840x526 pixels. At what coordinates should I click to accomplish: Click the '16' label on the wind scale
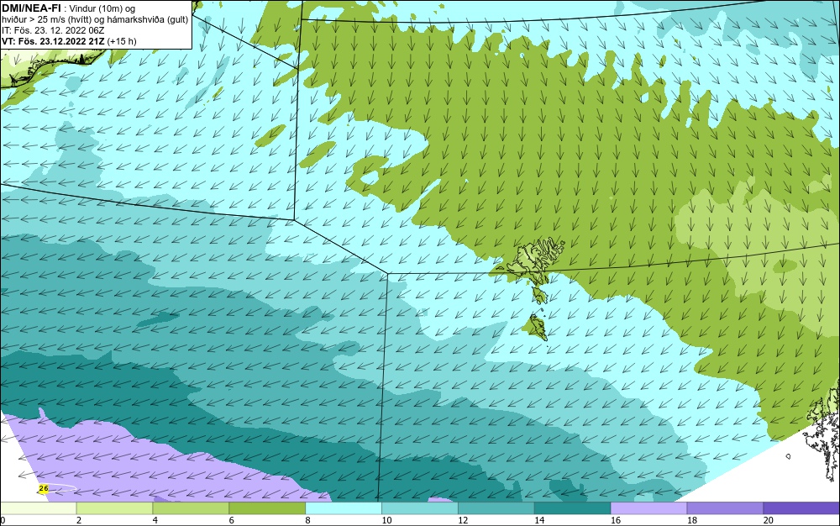tap(616, 520)
